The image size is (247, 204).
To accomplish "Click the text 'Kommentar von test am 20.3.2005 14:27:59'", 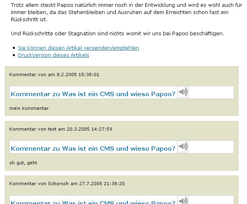I will point(61,129).
